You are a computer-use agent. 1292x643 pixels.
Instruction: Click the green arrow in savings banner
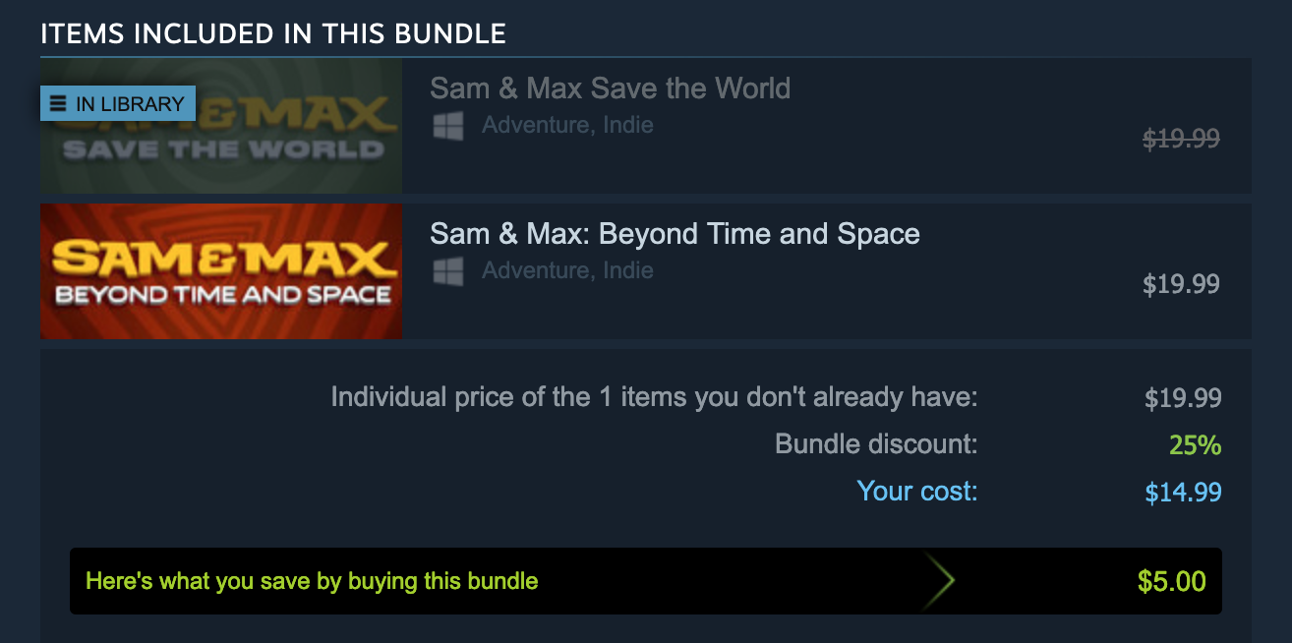click(939, 581)
